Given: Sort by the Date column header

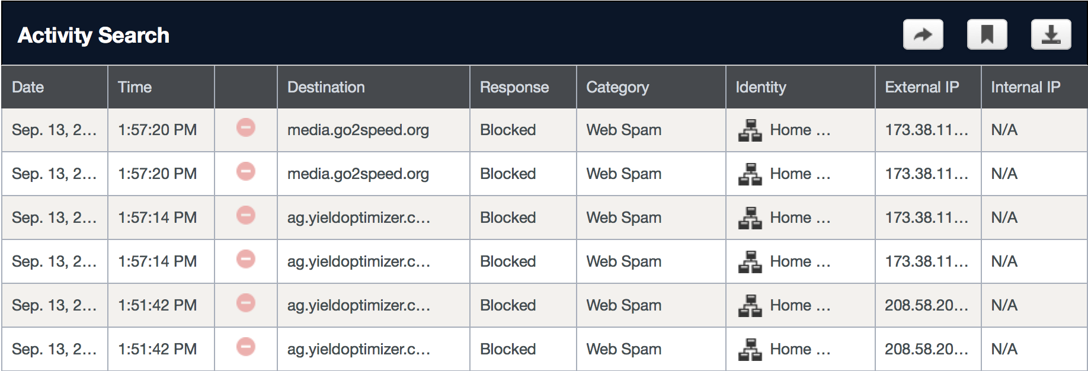Looking at the screenshot, I should [x=28, y=87].
